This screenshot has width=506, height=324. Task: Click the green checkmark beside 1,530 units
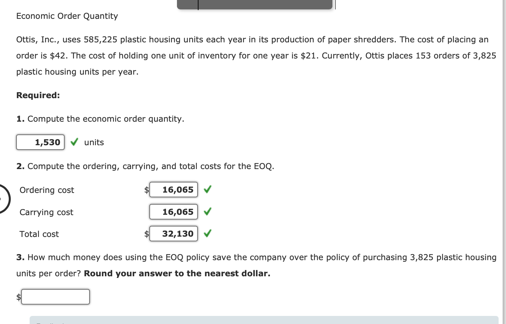point(74,142)
